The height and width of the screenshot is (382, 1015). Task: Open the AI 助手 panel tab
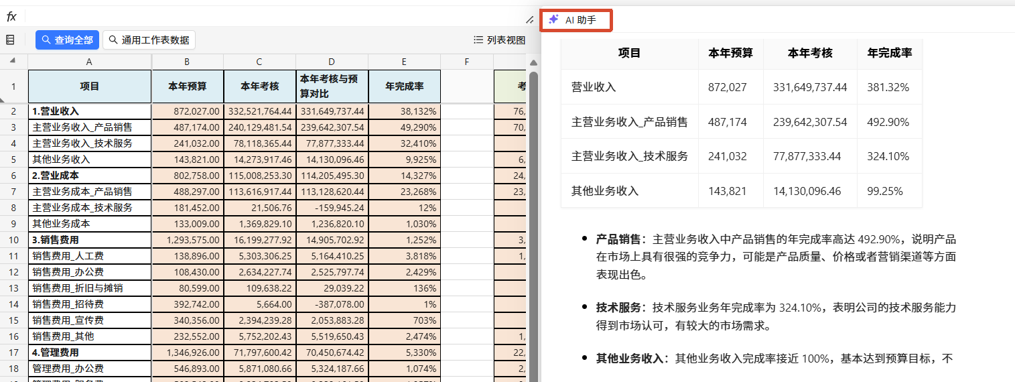[576, 20]
